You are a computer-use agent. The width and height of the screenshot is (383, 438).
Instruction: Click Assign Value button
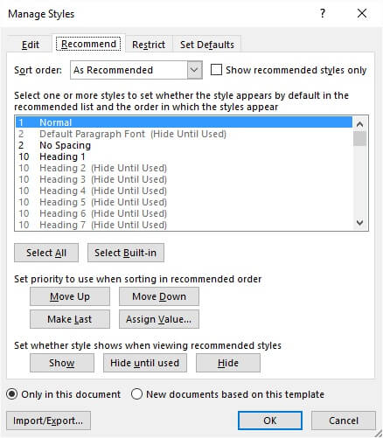tap(159, 319)
